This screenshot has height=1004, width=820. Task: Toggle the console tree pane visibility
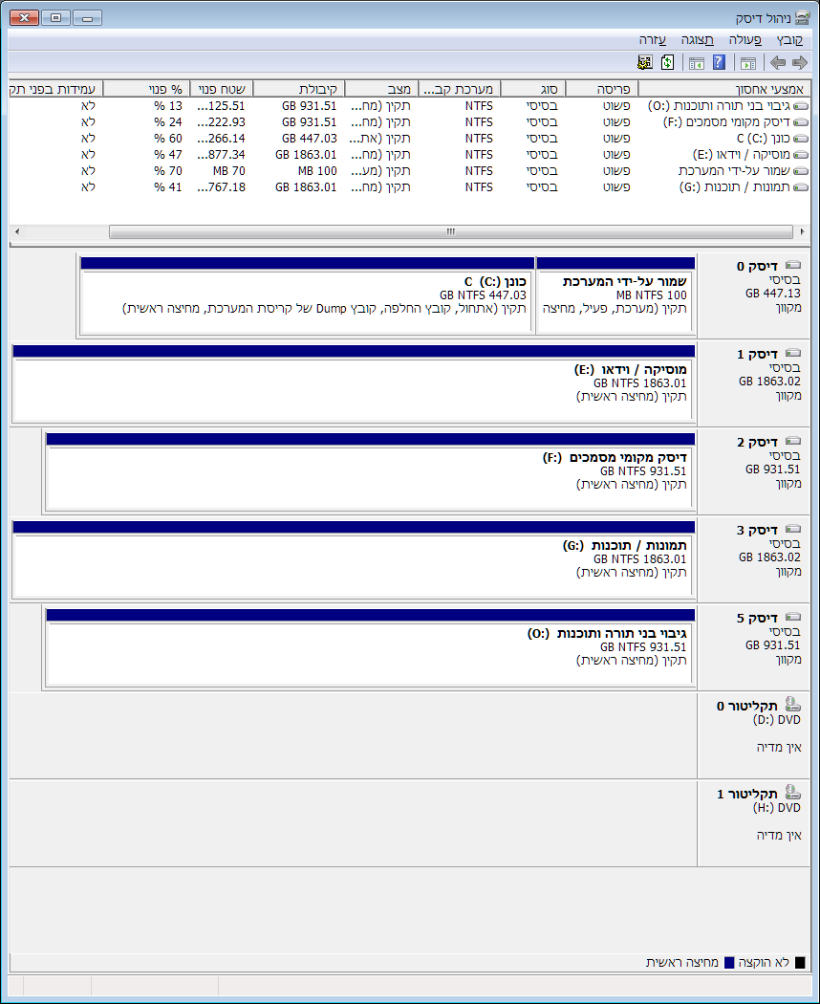pyautogui.click(x=696, y=61)
